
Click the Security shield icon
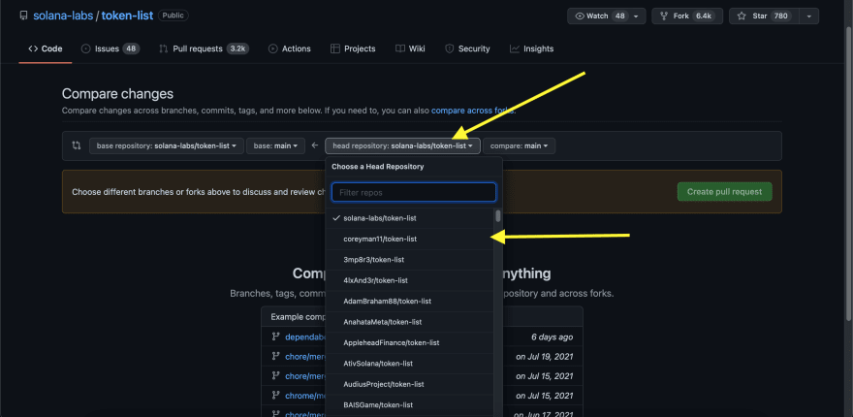point(450,48)
